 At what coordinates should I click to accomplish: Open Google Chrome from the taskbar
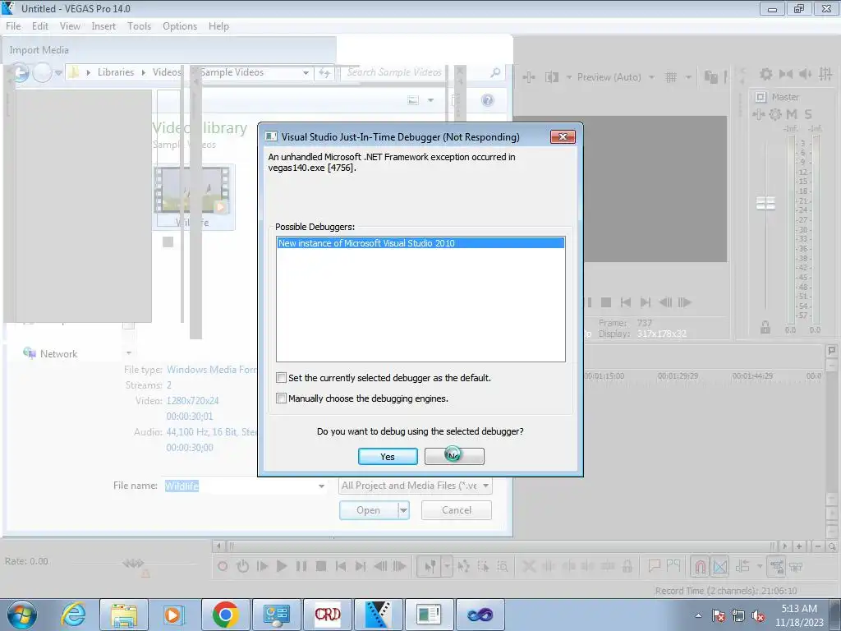click(x=225, y=615)
